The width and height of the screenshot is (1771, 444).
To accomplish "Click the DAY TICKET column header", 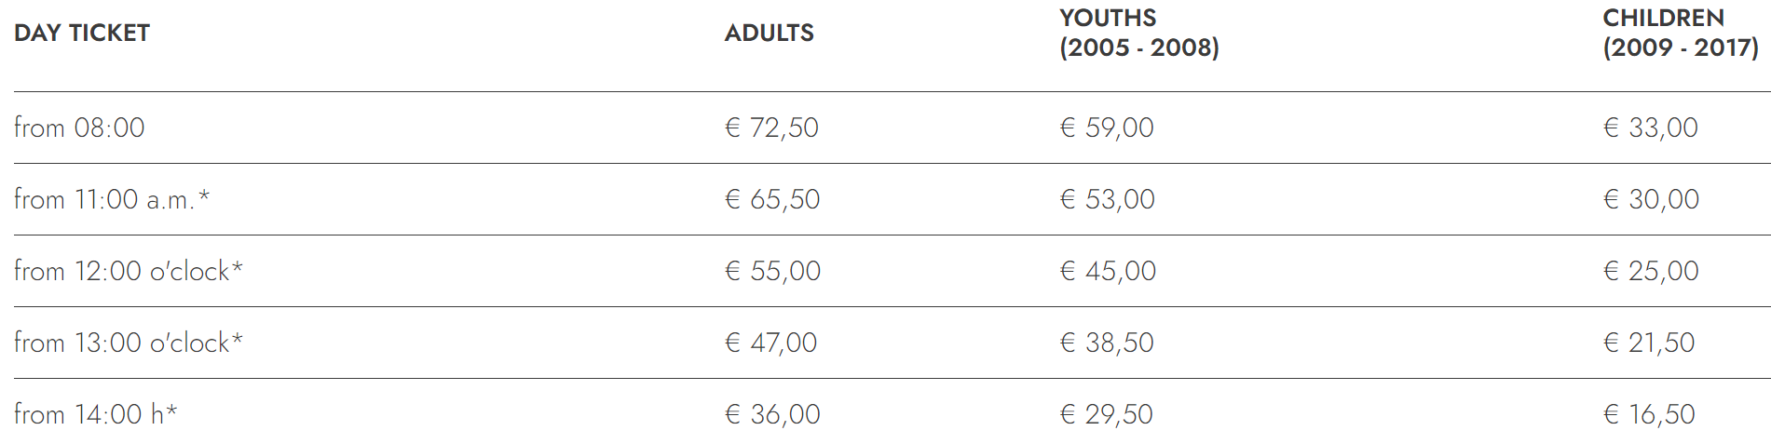I will (x=82, y=34).
